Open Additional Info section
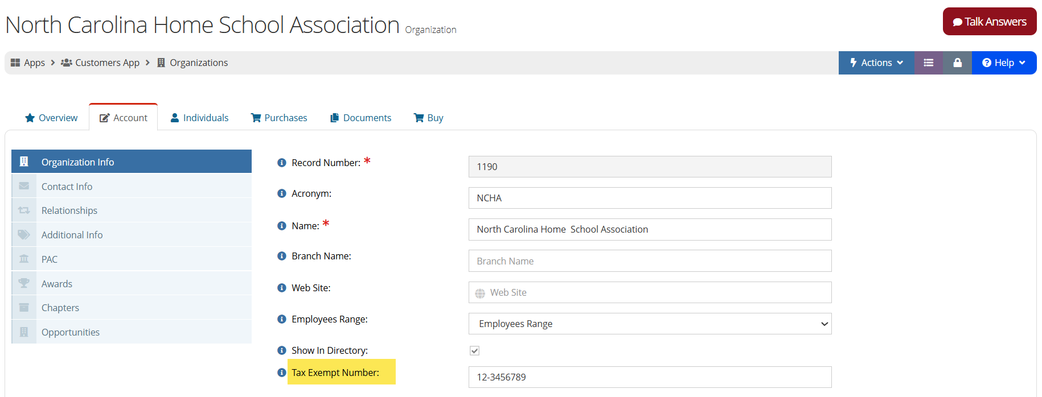Viewport: 1042px width, 397px height. point(132,234)
